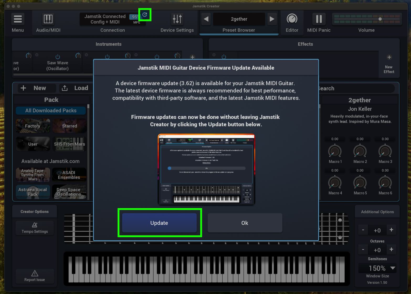
Task: Open Device Settings sliders icon
Action: (177, 19)
